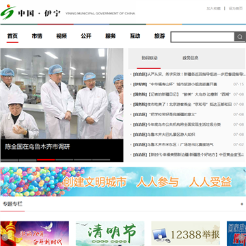The height and width of the screenshot is (246, 246).
Task: Click the magnifier search button
Action: (240, 37)
